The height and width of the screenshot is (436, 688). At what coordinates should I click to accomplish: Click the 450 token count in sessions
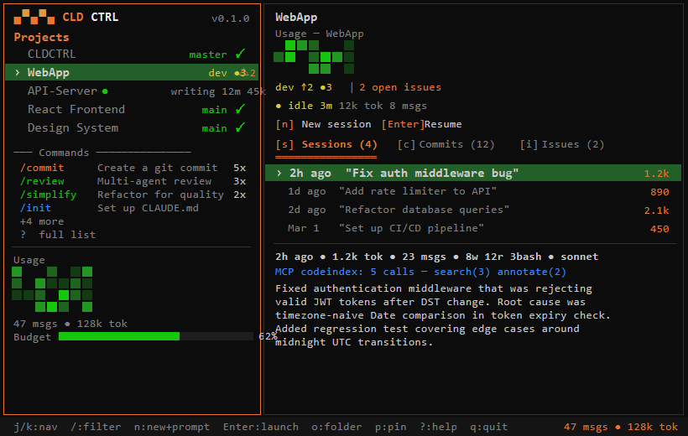(x=659, y=229)
